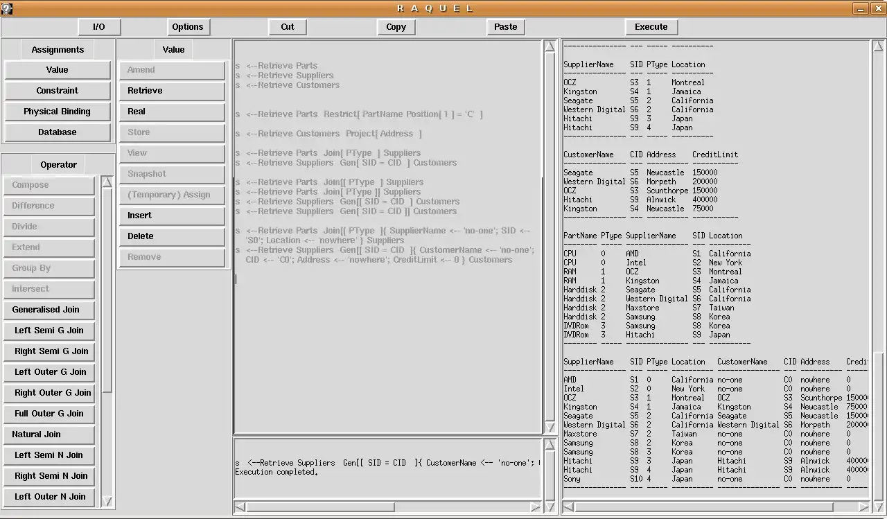Click the 'Retrieve Customers Project[ Address ]' line
Image resolution: width=887 pixels, height=519 pixels.
[328, 134]
